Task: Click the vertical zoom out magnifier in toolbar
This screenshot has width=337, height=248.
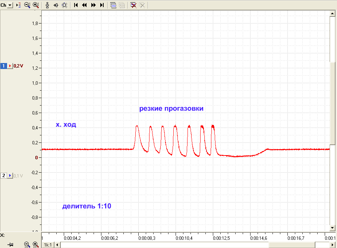Action: pyautogui.click(x=27, y=5)
